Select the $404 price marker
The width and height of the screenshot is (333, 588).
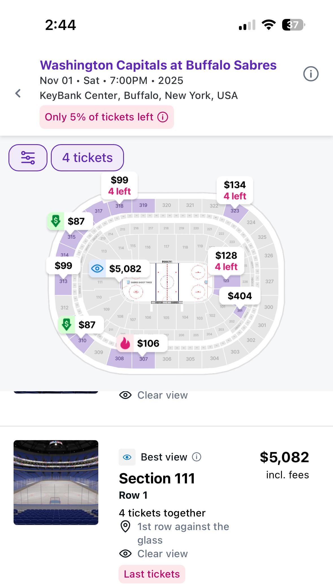240,296
